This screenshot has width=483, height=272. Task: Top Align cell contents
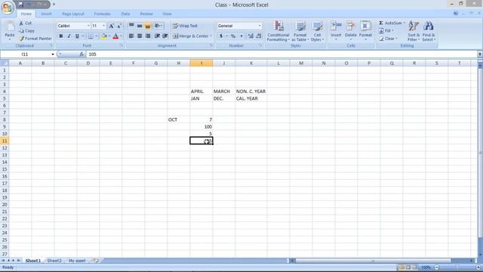(131, 26)
